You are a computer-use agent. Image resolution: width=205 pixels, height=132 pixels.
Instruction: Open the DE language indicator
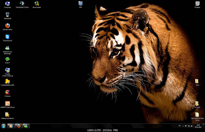pyautogui.click(x=179, y=126)
